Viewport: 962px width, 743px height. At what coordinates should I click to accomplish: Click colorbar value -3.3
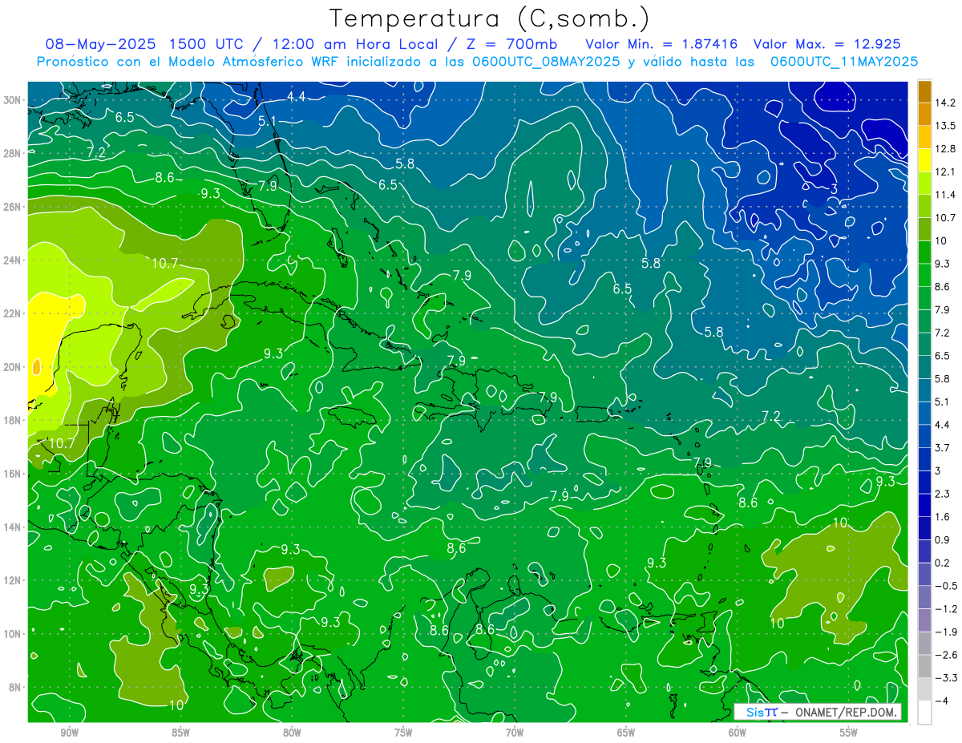(x=946, y=677)
